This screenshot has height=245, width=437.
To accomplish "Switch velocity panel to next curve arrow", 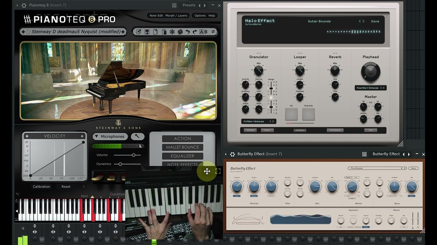I will (82, 136).
